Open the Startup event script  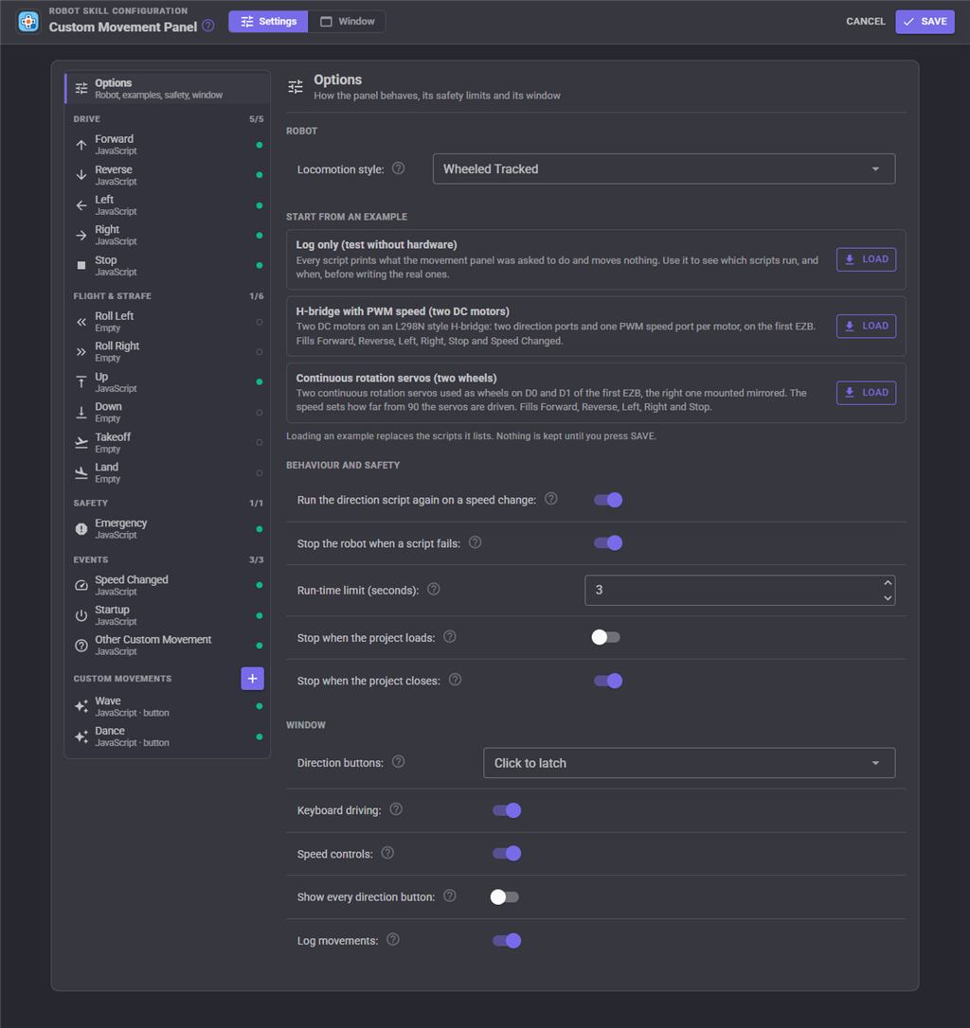coord(168,615)
